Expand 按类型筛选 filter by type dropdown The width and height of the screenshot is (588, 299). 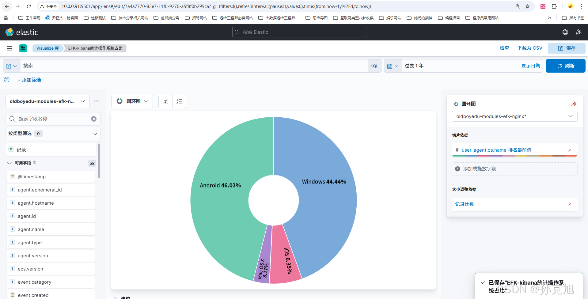53,134
